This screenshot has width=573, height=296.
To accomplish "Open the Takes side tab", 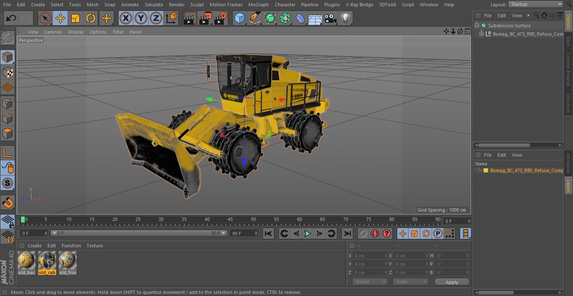I will coord(568,41).
